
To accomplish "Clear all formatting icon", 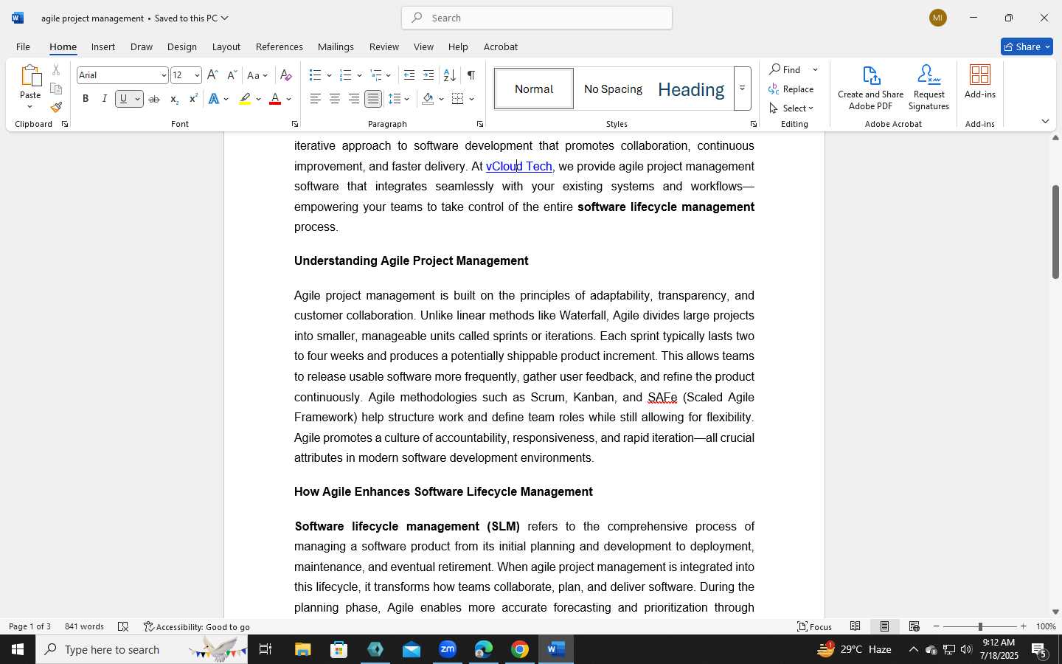I will tap(286, 75).
